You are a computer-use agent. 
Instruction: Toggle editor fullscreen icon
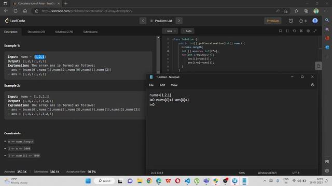315,31
